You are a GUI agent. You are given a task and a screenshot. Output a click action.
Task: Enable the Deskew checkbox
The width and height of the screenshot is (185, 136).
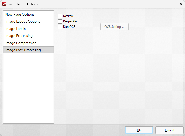pos(60,16)
